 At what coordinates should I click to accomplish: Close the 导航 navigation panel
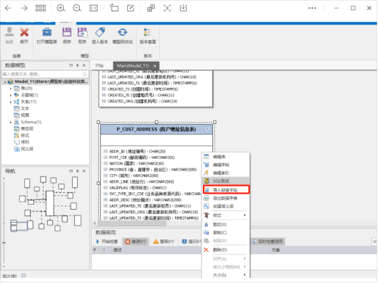point(84,171)
